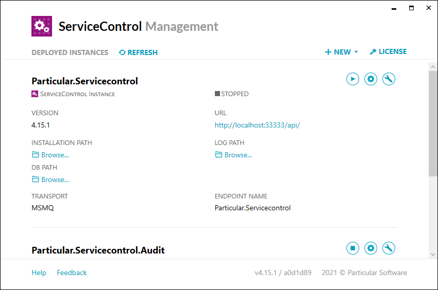Open the Feedback link
The image size is (438, 290).
(x=72, y=273)
